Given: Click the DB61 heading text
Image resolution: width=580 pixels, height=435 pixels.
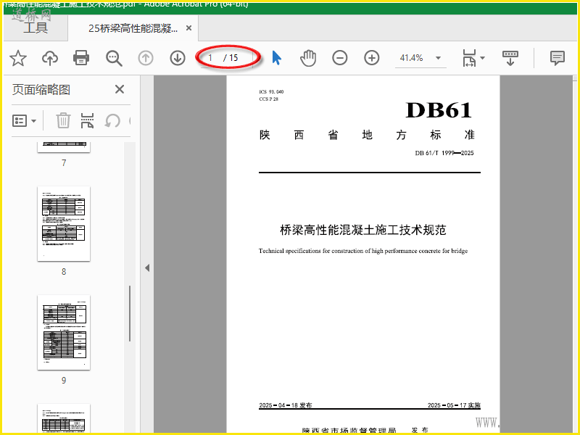Looking at the screenshot, I should click(x=439, y=110).
